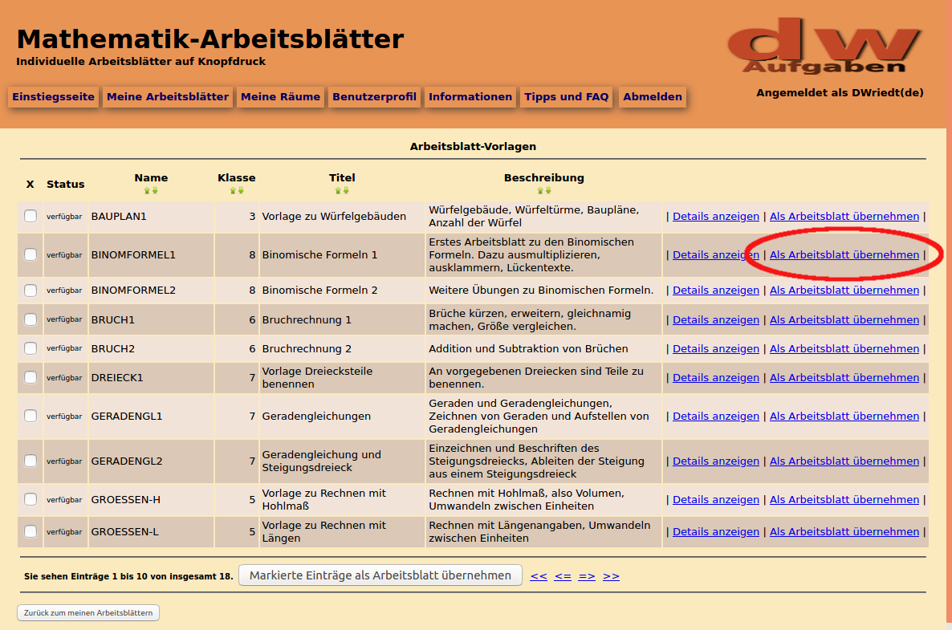Open Details anzeigen for DREIECK1
This screenshot has height=630, width=952.
click(x=716, y=377)
